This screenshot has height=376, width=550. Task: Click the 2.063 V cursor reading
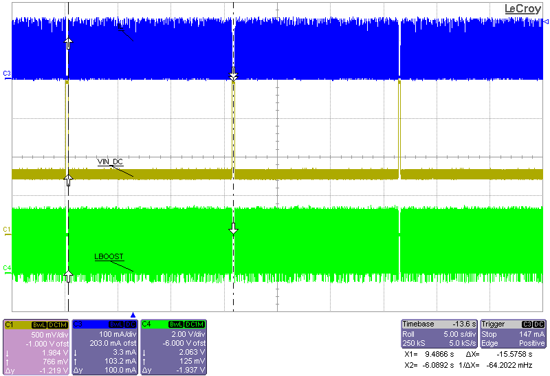(x=192, y=352)
